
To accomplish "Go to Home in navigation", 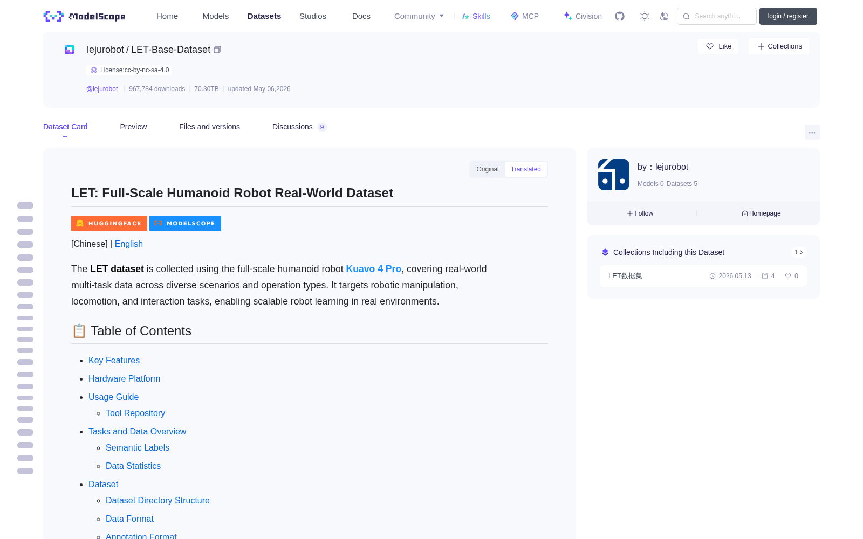I will point(167,16).
